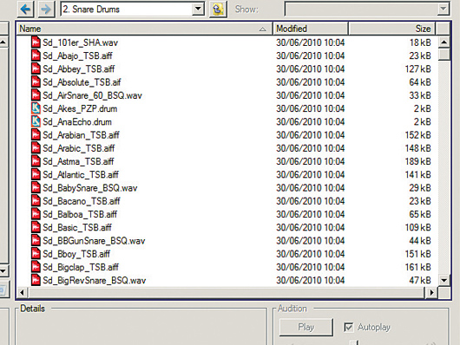460x345 pixels.
Task: Click the 109 kB size of Sd_Basic_TSB.aiff
Action: [x=417, y=227]
